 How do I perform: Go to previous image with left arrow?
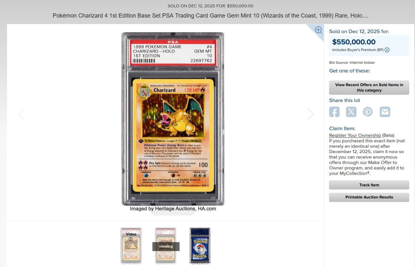tap(21, 114)
